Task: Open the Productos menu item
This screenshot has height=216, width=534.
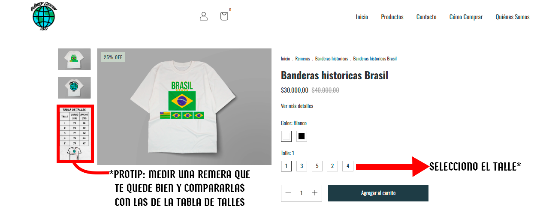Action: click(392, 17)
